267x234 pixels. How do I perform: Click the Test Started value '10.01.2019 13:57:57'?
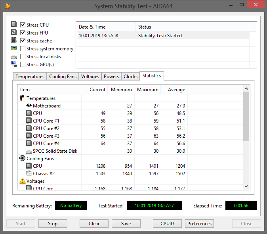pos(154,205)
